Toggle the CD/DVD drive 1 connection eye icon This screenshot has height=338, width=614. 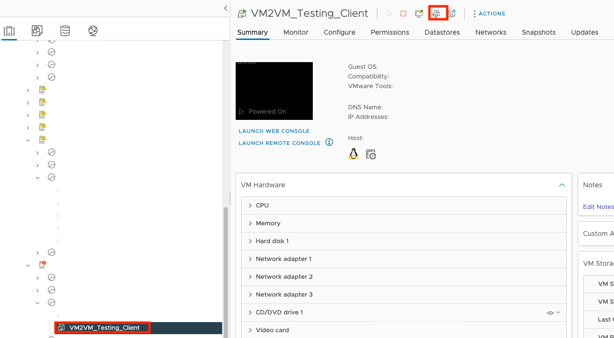point(550,312)
